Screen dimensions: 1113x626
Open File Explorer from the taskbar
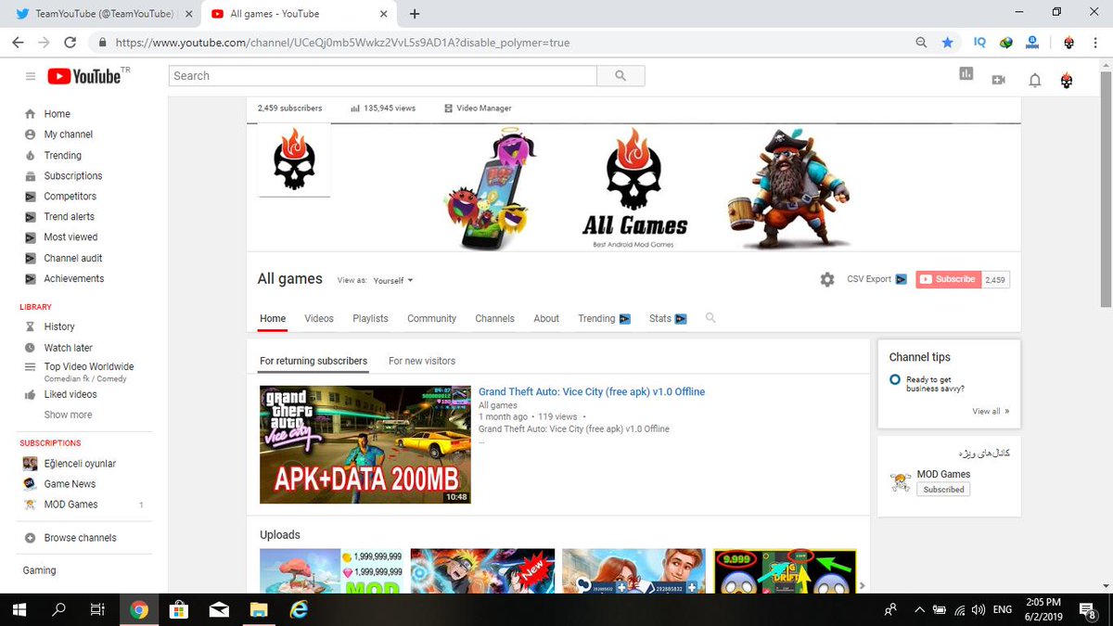259,609
